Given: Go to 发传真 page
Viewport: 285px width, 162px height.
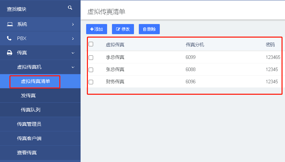Looking at the screenshot, I should tap(40, 95).
